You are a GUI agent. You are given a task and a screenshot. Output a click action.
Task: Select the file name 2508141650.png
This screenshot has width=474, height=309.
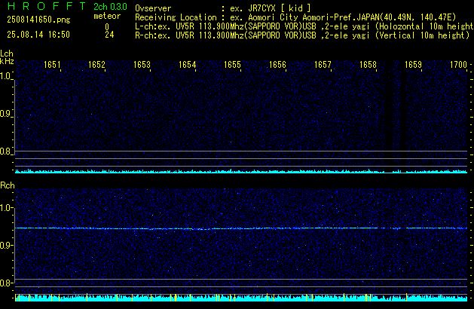point(38,20)
